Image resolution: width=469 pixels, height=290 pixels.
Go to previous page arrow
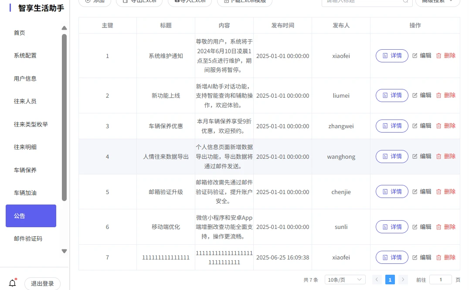(377, 280)
